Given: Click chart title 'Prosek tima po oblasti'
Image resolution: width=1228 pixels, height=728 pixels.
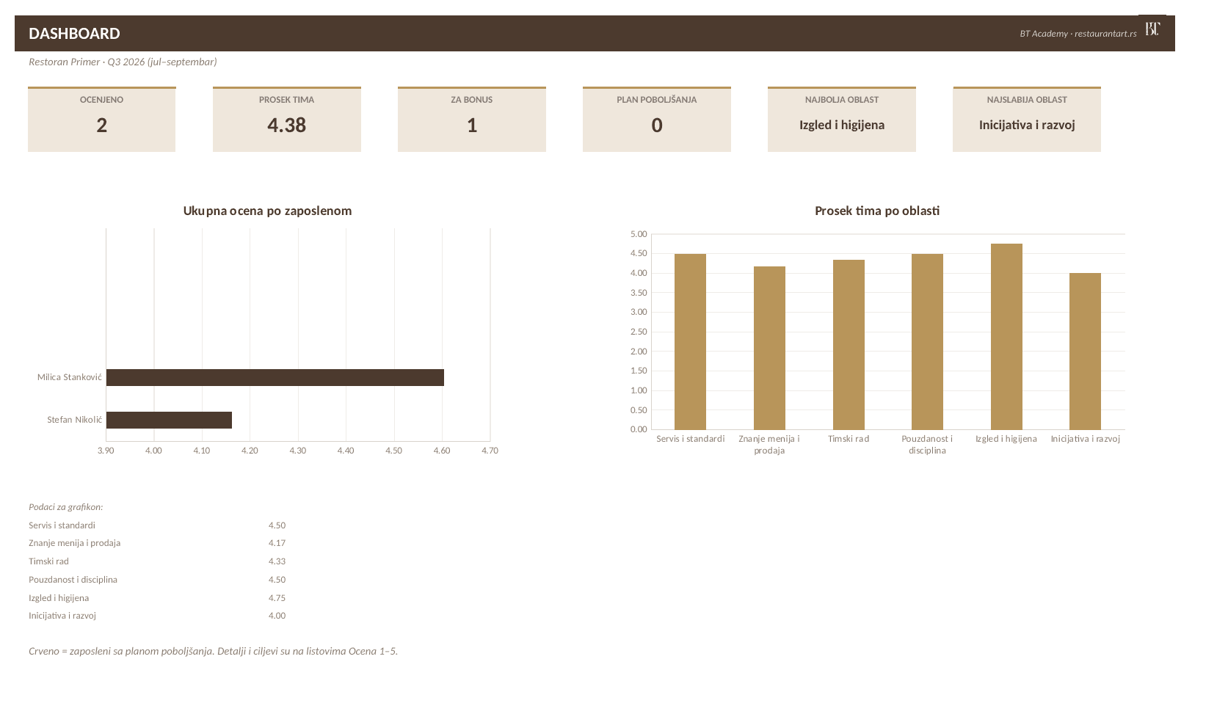Looking at the screenshot, I should pyautogui.click(x=877, y=211).
